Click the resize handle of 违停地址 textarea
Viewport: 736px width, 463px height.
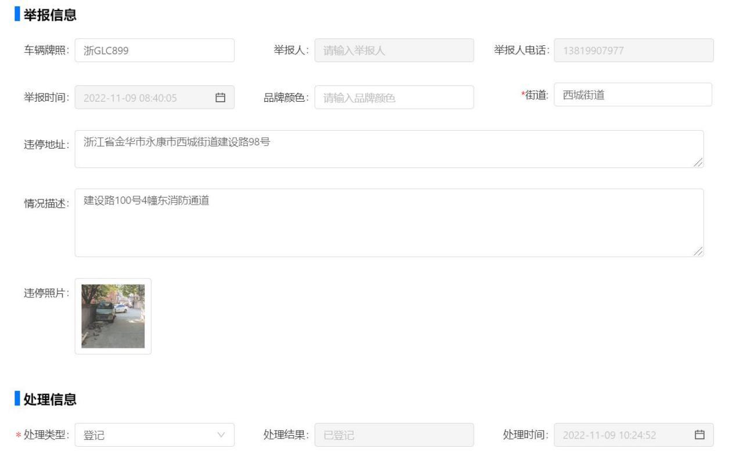[698, 163]
